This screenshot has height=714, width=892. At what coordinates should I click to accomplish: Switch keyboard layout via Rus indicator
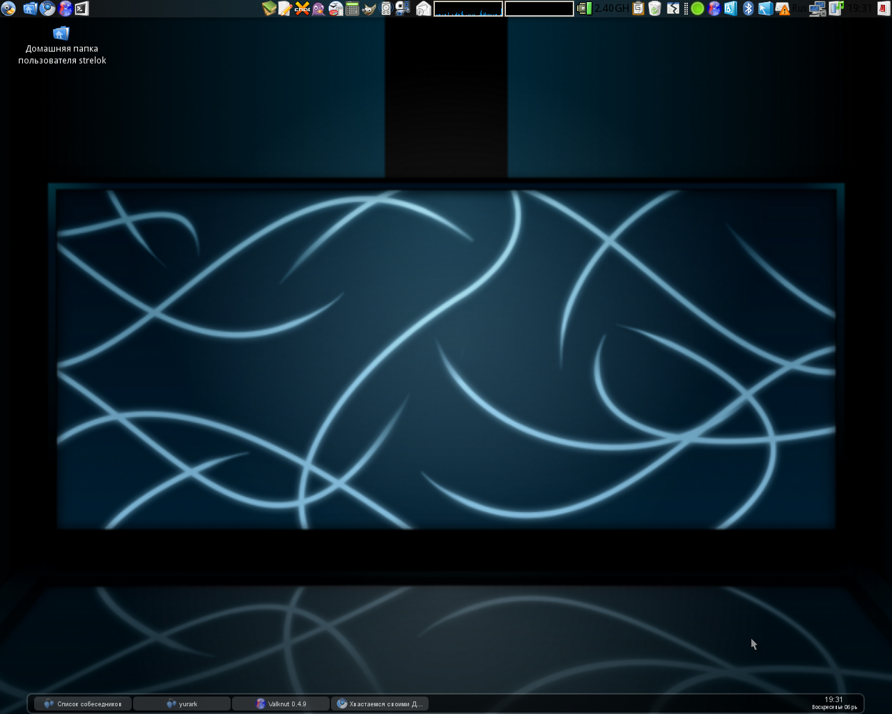pos(799,8)
